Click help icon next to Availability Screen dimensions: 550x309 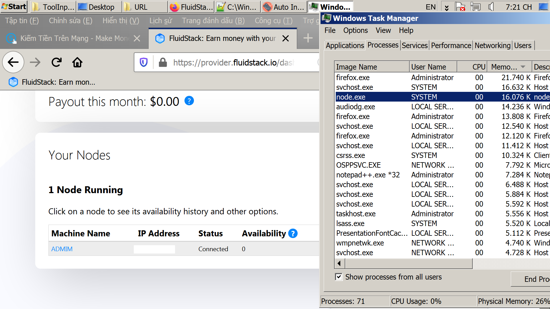point(293,233)
